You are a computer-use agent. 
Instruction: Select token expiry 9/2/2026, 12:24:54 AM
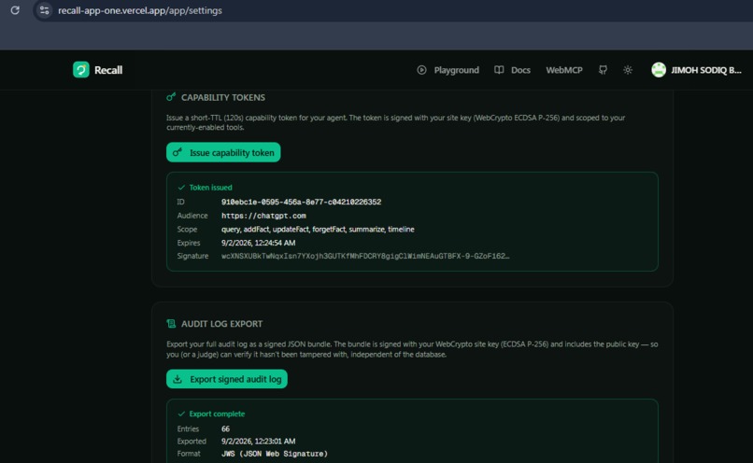259,243
